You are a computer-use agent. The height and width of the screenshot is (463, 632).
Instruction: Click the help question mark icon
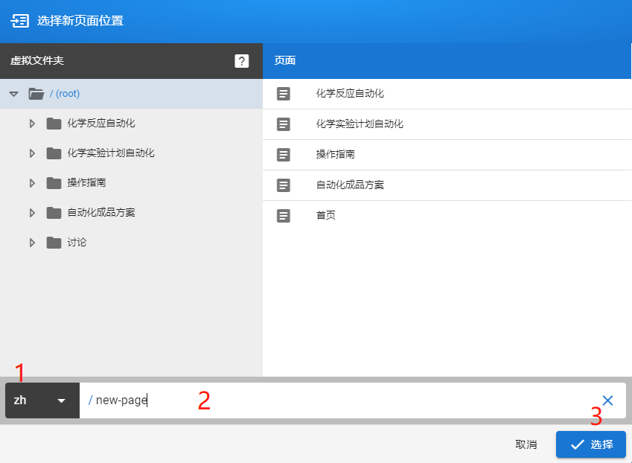[x=241, y=61]
